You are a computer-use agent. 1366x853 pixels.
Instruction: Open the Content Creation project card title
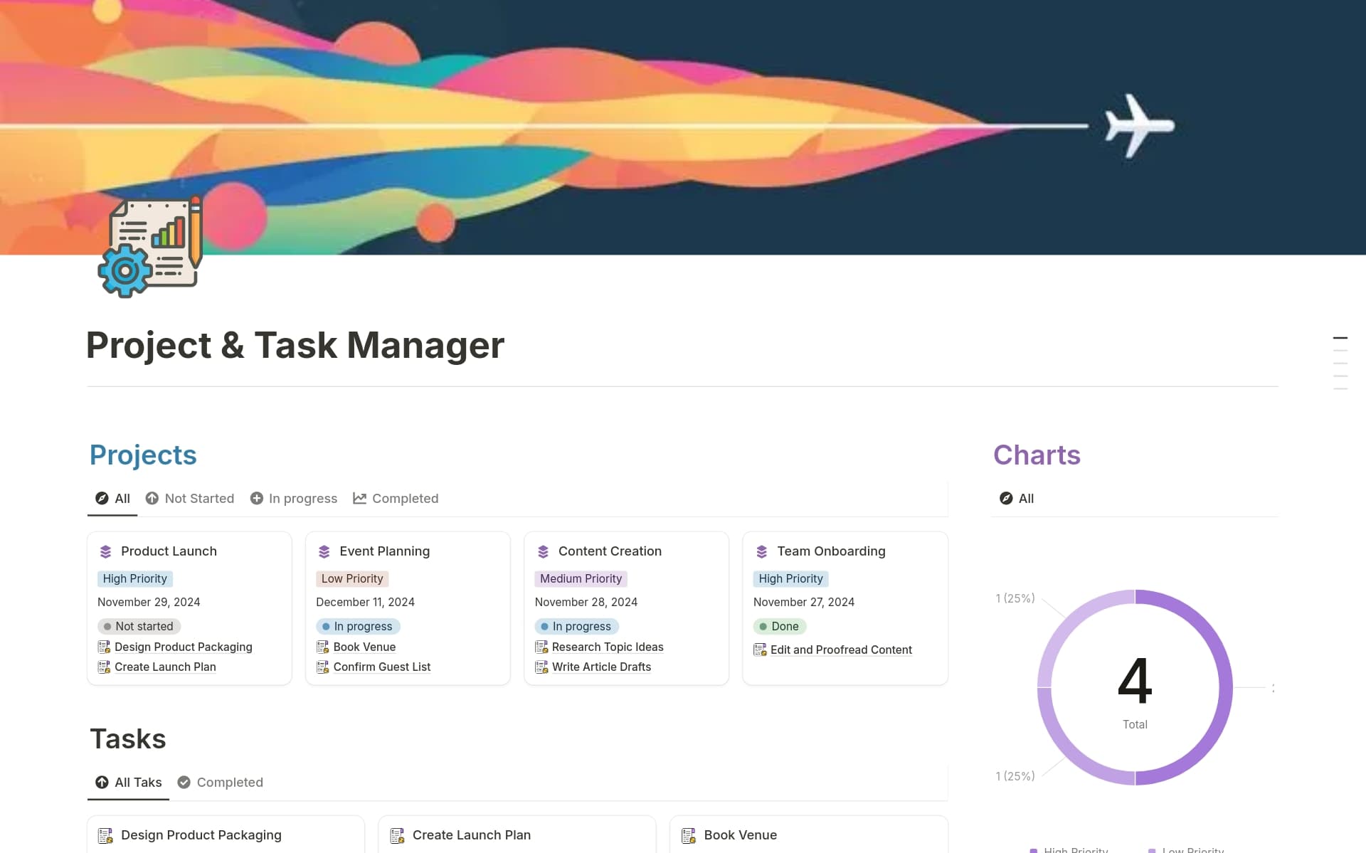tap(610, 551)
